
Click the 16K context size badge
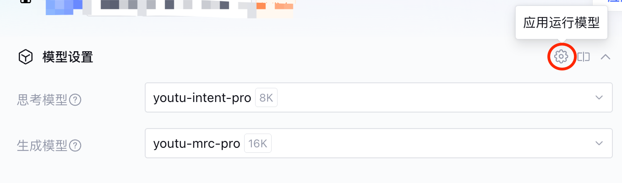[x=258, y=143]
